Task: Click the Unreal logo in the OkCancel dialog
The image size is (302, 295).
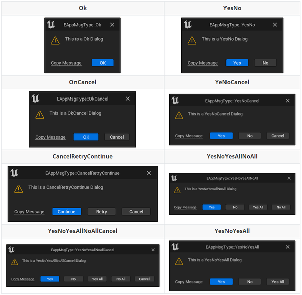Action: (36, 99)
